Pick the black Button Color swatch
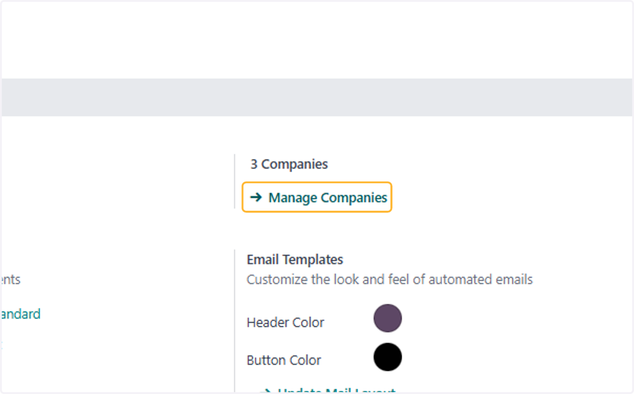The width and height of the screenshot is (634, 394). point(388,357)
